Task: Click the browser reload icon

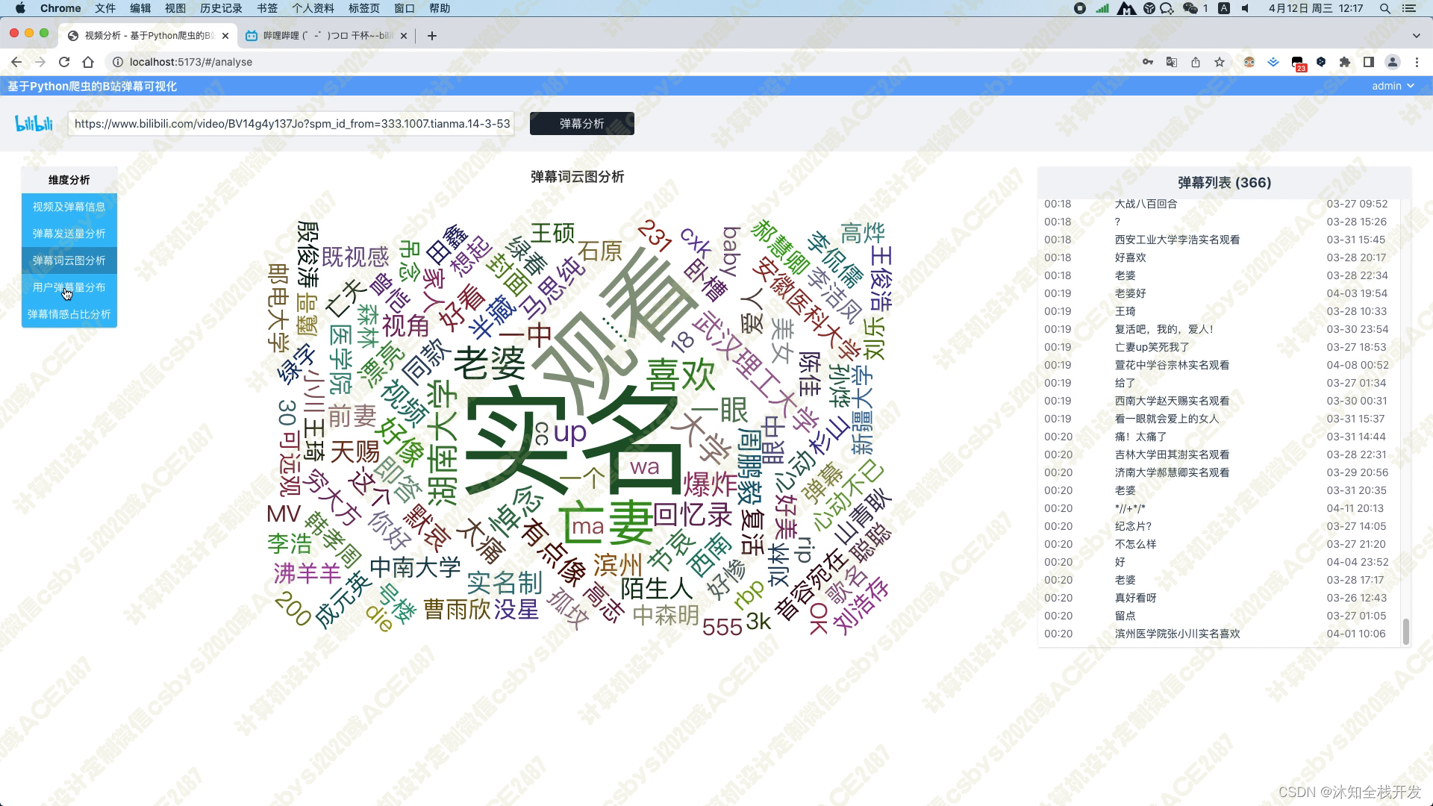Action: pos(64,62)
